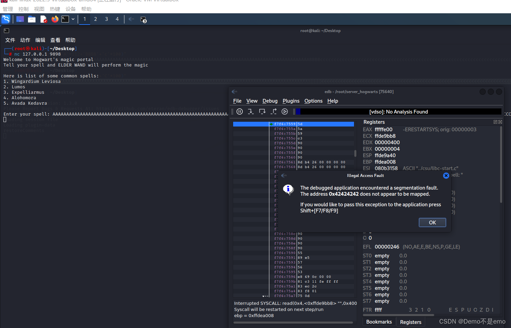The image size is (511, 328).
Task: Open the file manager from the panel
Action: [x=32, y=19]
